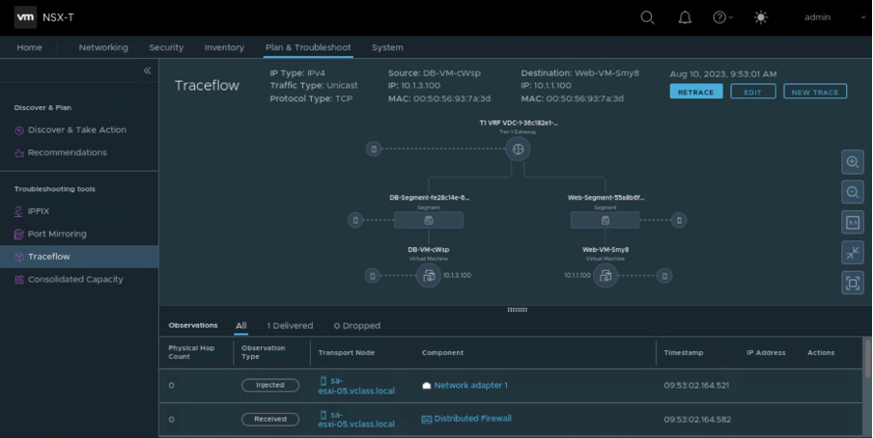The height and width of the screenshot is (438, 873).
Task: Click the zoom in icon on topology
Action: (x=852, y=162)
